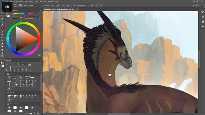Click the hue slider in the color panel

23,13
